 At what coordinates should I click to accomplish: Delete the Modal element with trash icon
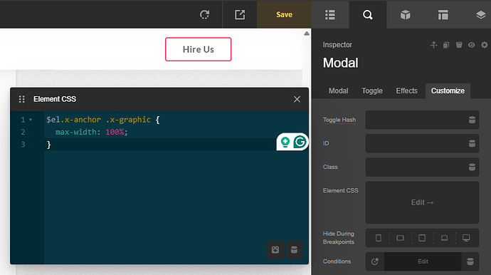(459, 45)
